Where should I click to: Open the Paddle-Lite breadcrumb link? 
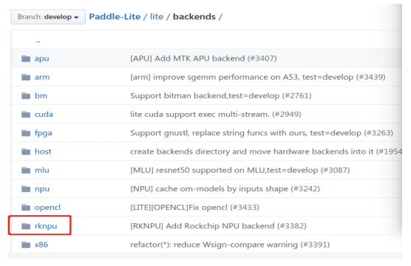115,17
